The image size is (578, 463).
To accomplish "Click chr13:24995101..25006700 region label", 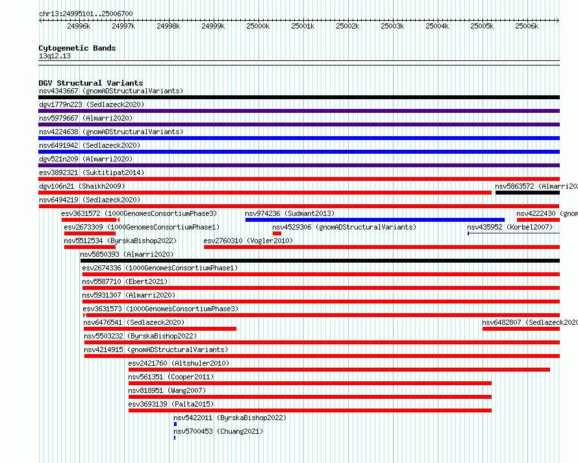I will [x=86, y=14].
